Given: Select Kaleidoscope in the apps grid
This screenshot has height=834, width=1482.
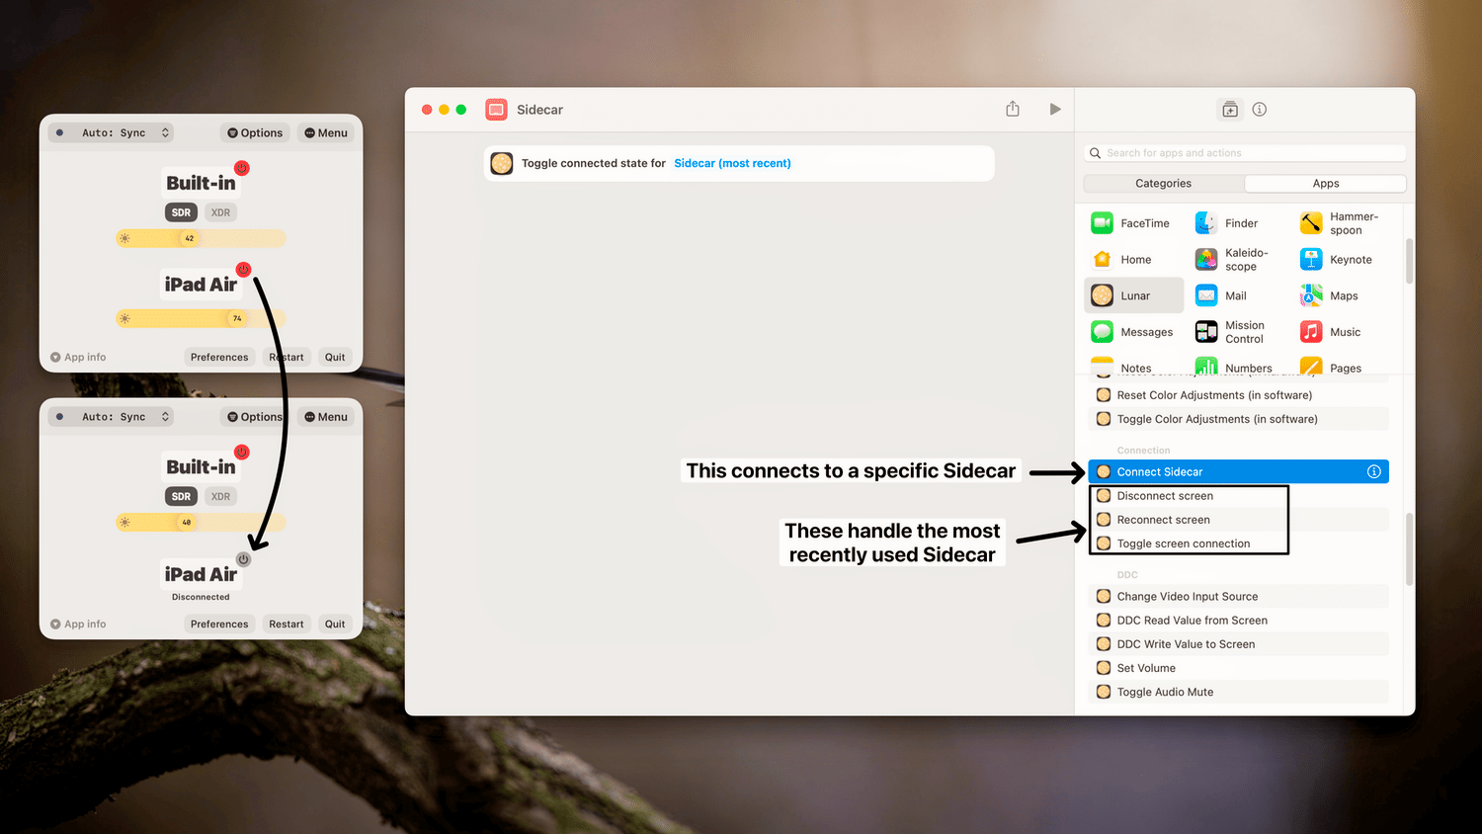Looking at the screenshot, I should 1232,260.
